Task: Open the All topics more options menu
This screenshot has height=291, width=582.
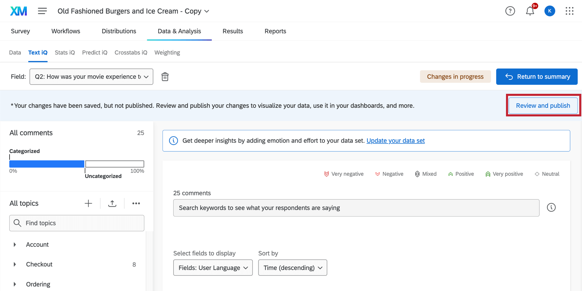Action: (x=136, y=203)
